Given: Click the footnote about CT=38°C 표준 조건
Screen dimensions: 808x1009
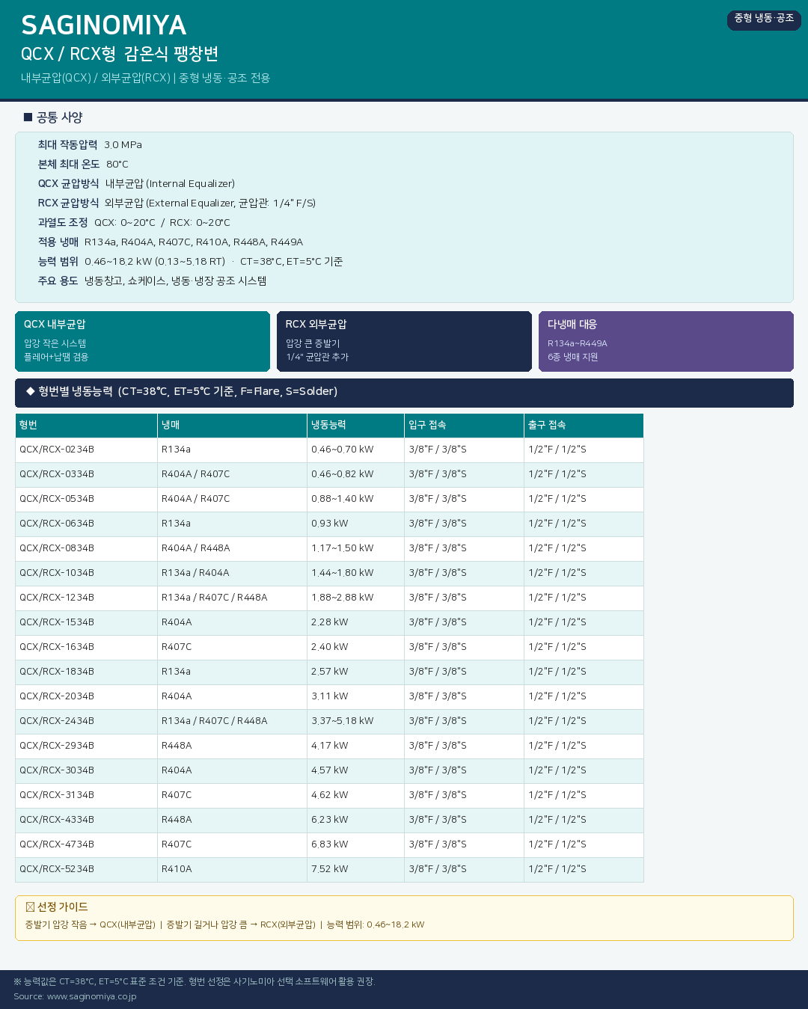Looking at the screenshot, I should pos(194,981).
